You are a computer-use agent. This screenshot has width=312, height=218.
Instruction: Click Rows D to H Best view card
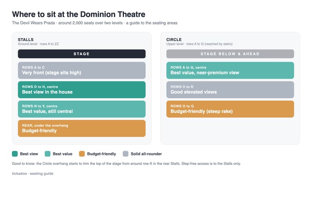(x=82, y=90)
